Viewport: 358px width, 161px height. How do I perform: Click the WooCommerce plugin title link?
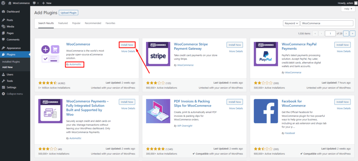coord(78,44)
